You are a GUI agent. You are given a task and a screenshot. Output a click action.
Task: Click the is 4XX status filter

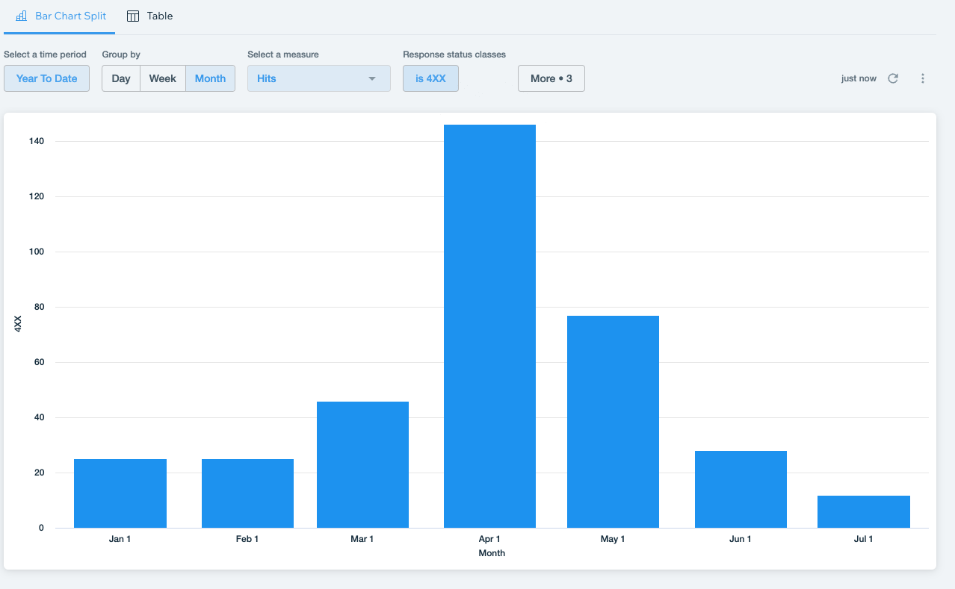point(430,78)
